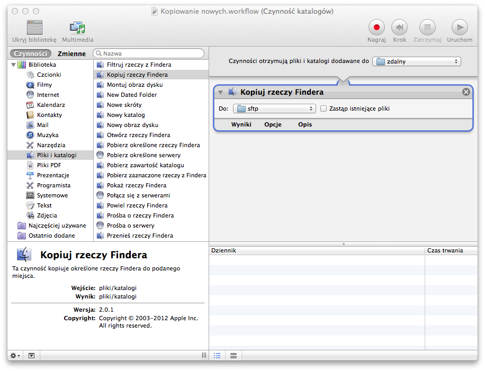The height and width of the screenshot is (371, 485).
Task: Click the Opcje button
Action: [273, 125]
